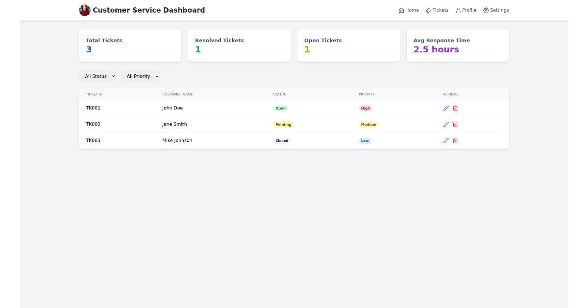Switch to the Tickets menu item
This screenshot has width=588, height=308.
coord(437,10)
